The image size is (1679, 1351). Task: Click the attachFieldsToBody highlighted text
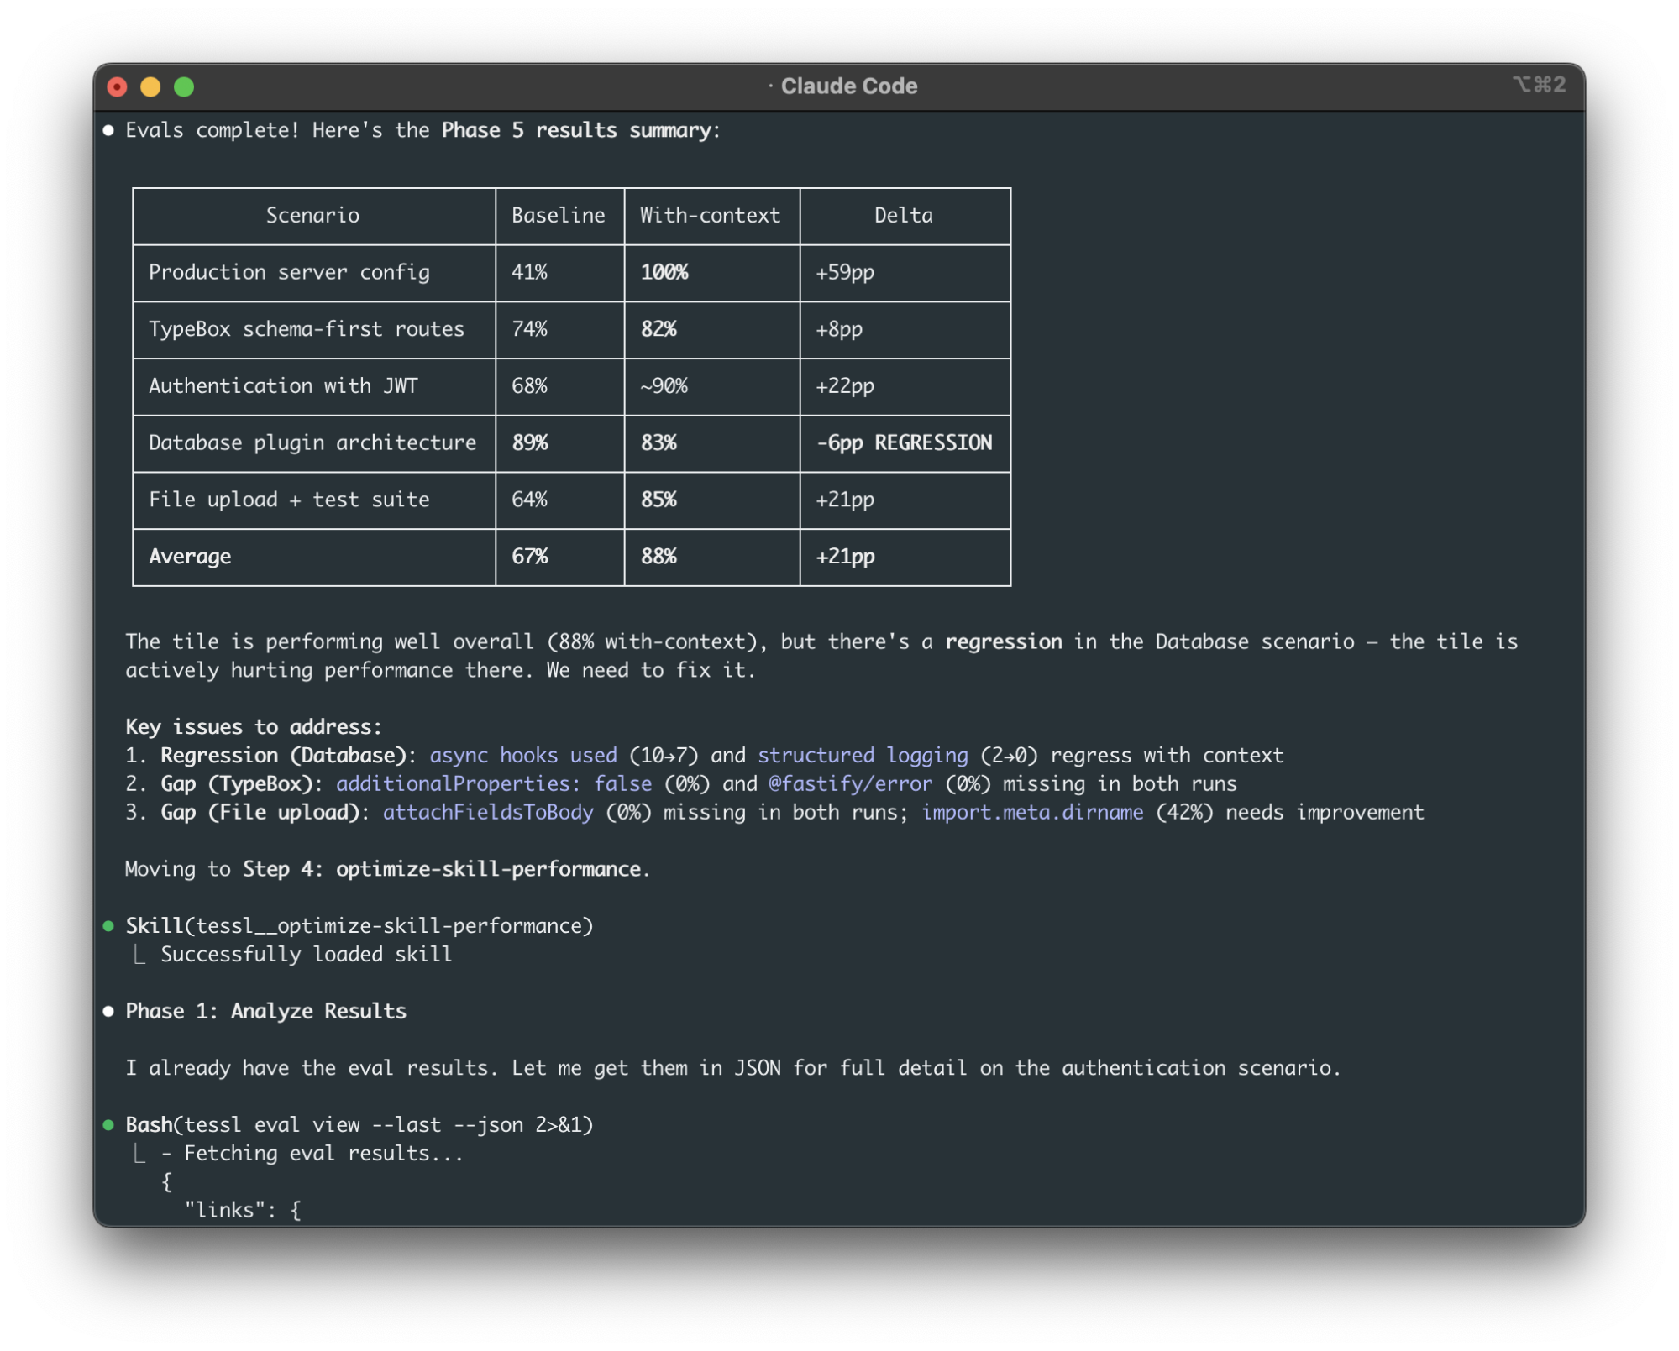point(488,812)
